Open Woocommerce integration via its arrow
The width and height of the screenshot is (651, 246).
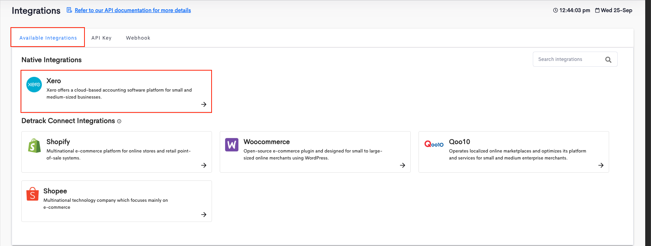coord(403,165)
